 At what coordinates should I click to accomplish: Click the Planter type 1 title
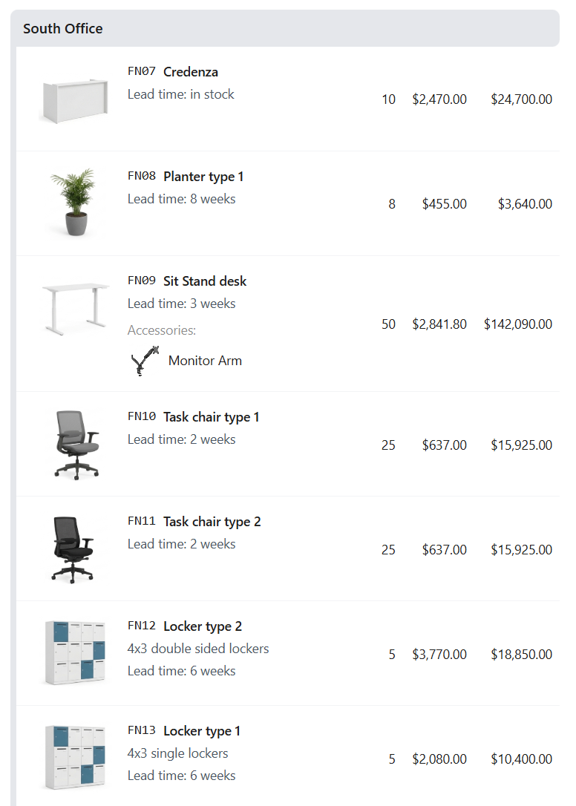coord(203,177)
